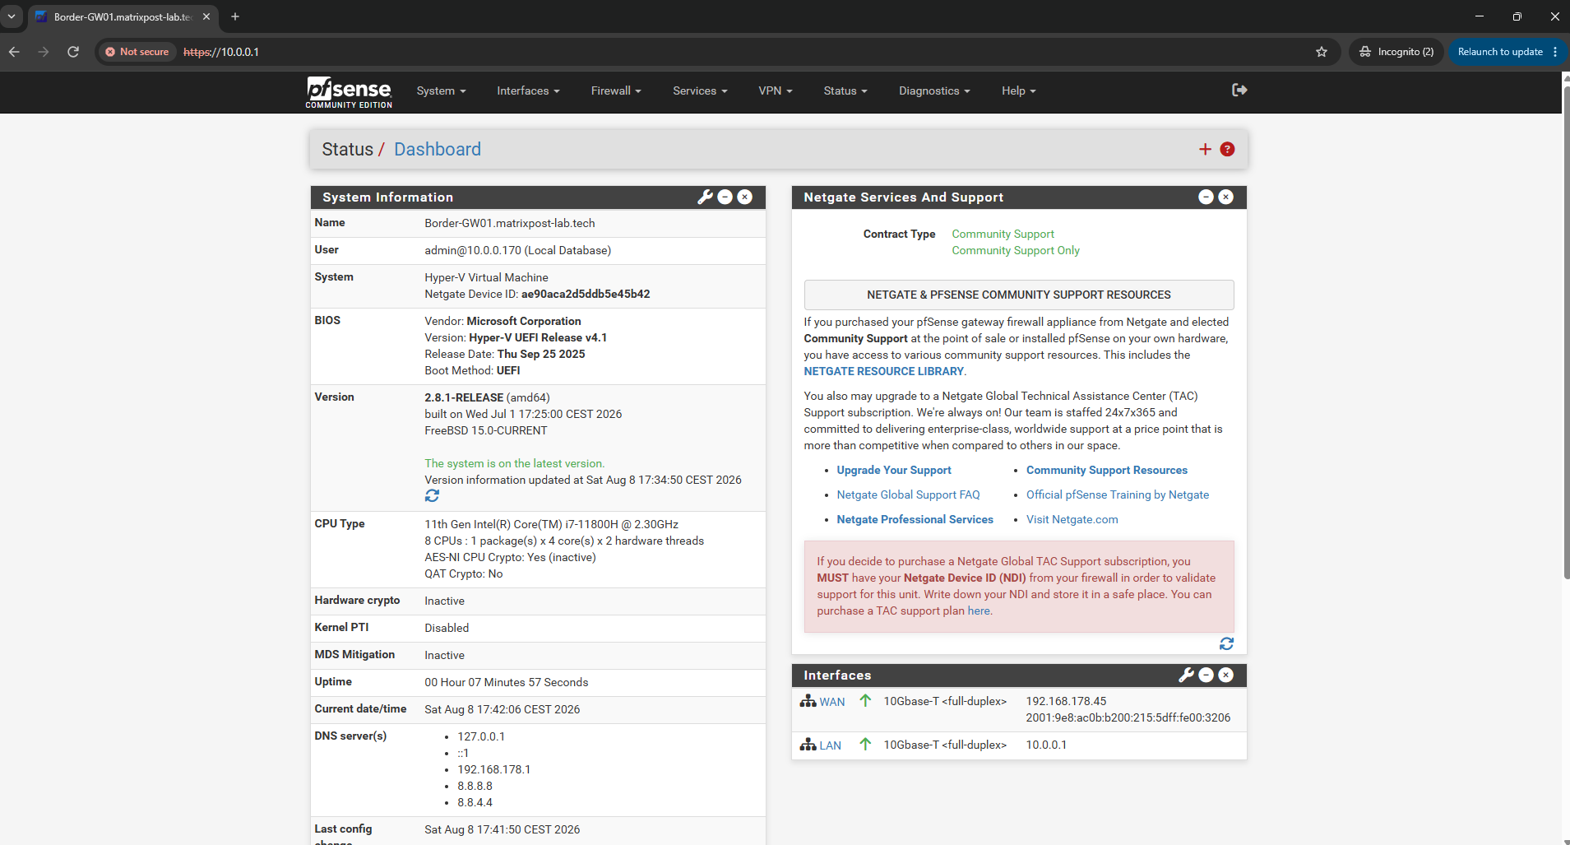Open Netgate Global Support FAQ link
This screenshot has height=845, width=1570.
coord(908,494)
